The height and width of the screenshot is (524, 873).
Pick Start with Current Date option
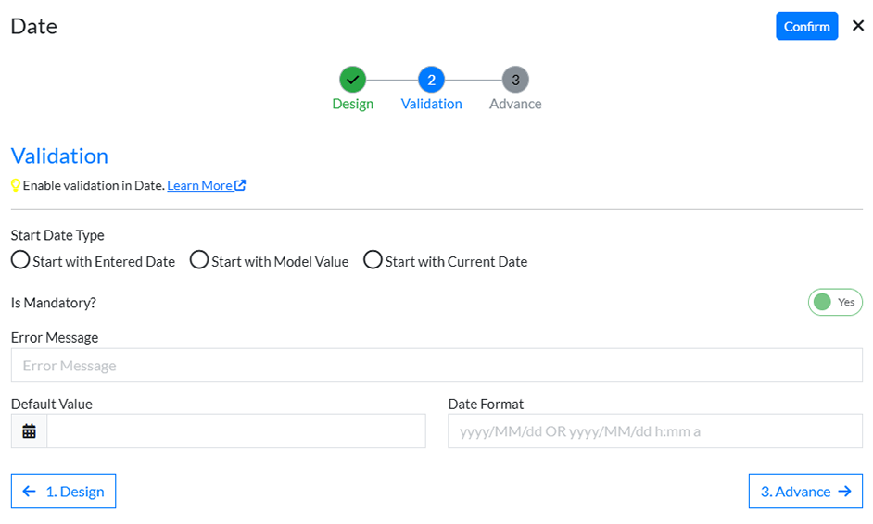click(x=373, y=260)
